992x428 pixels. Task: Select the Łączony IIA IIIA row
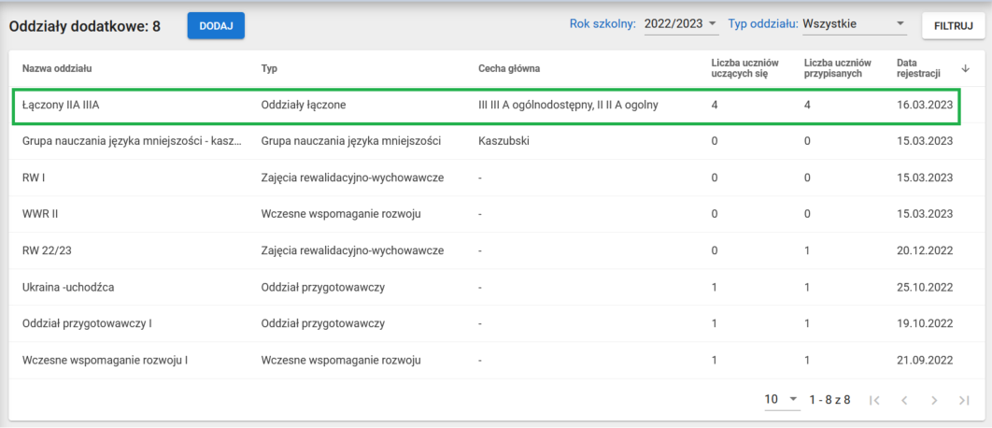point(61,105)
